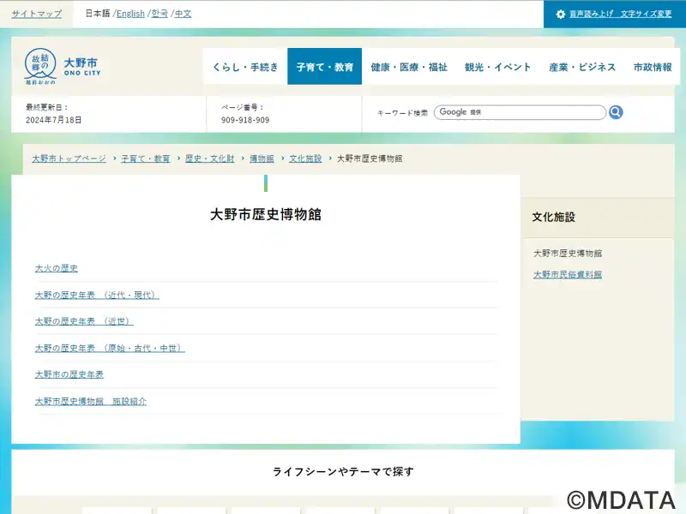
Task: Click the ライフシーンやテーマで探す heading
Action: [343, 472]
